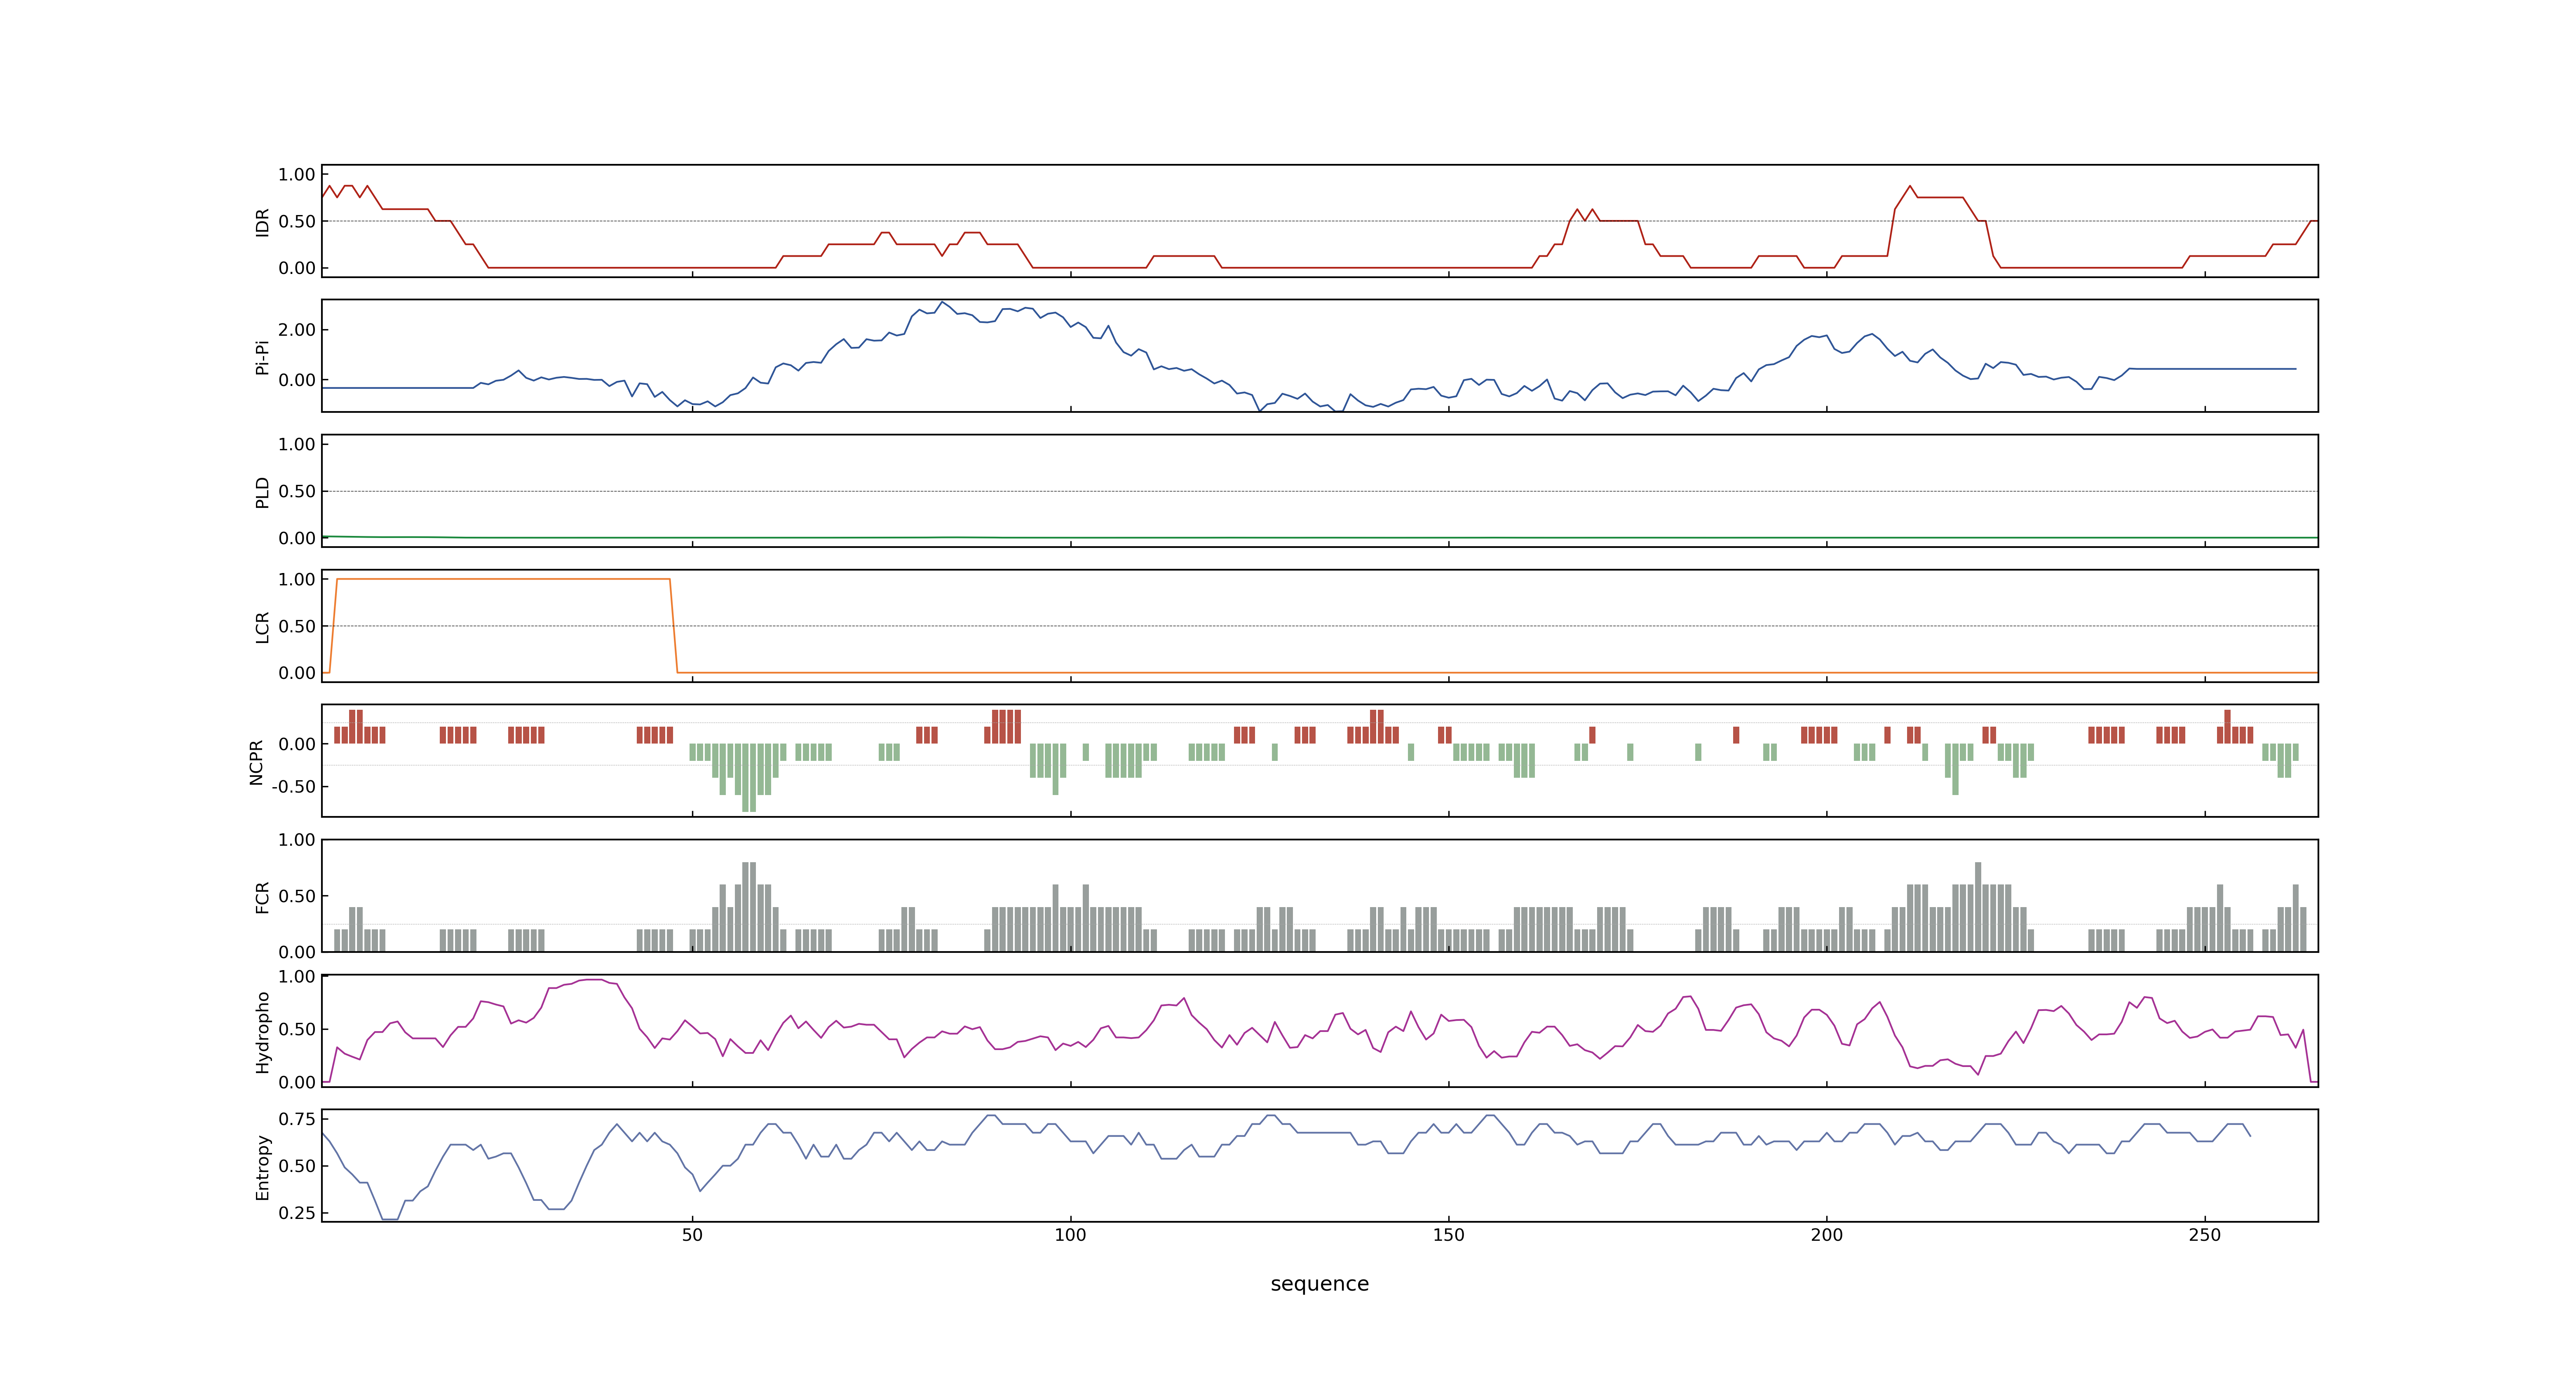The height and width of the screenshot is (1373, 2576).
Task: Click the Pi-Pi y-axis label
Action: (262, 357)
